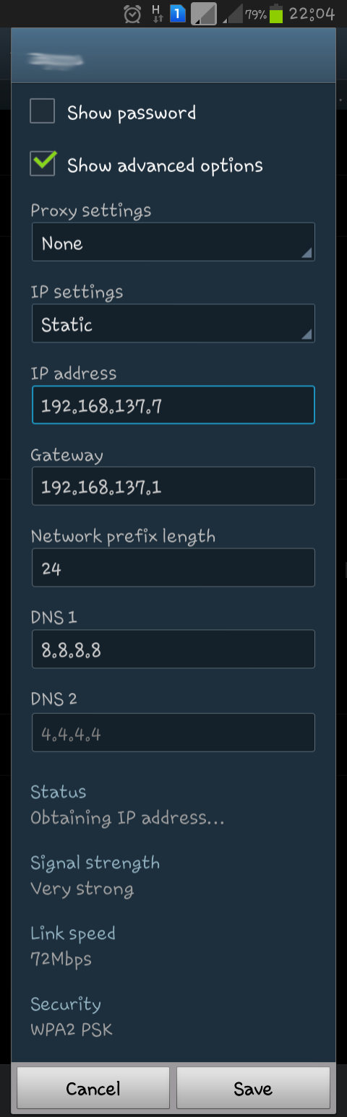The width and height of the screenshot is (347, 1117).
Task: Edit the Gateway field
Action: (173, 486)
